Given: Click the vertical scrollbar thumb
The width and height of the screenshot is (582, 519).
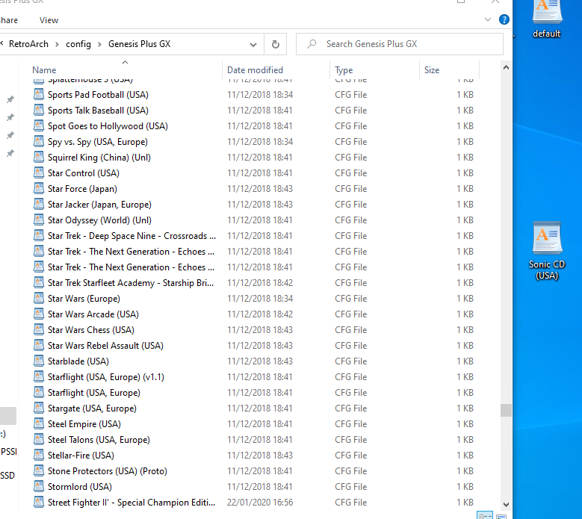Looking at the screenshot, I should (x=506, y=410).
